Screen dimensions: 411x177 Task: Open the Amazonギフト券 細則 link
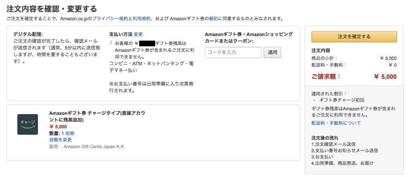(213, 18)
